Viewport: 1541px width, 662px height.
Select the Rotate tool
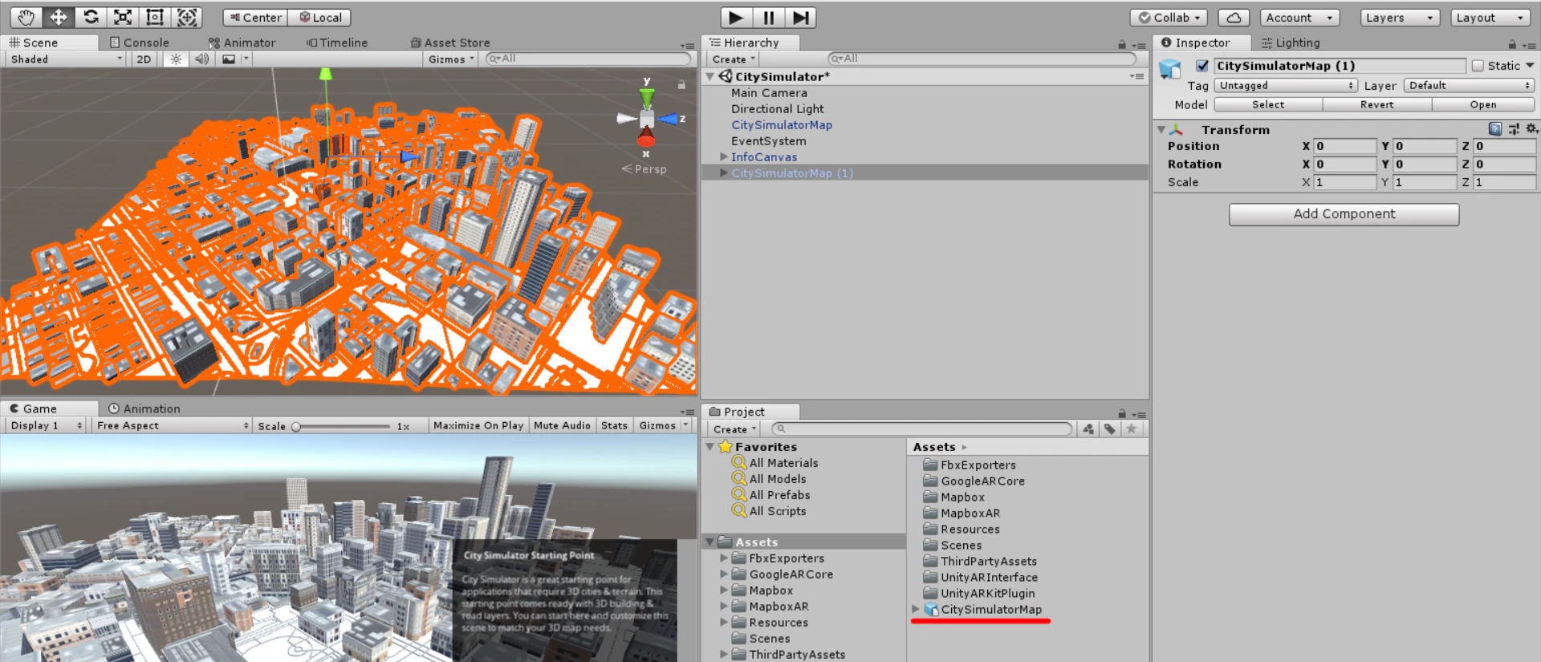91,17
